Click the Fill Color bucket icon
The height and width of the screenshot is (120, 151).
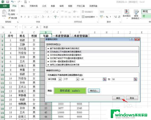[x=43, y=17]
